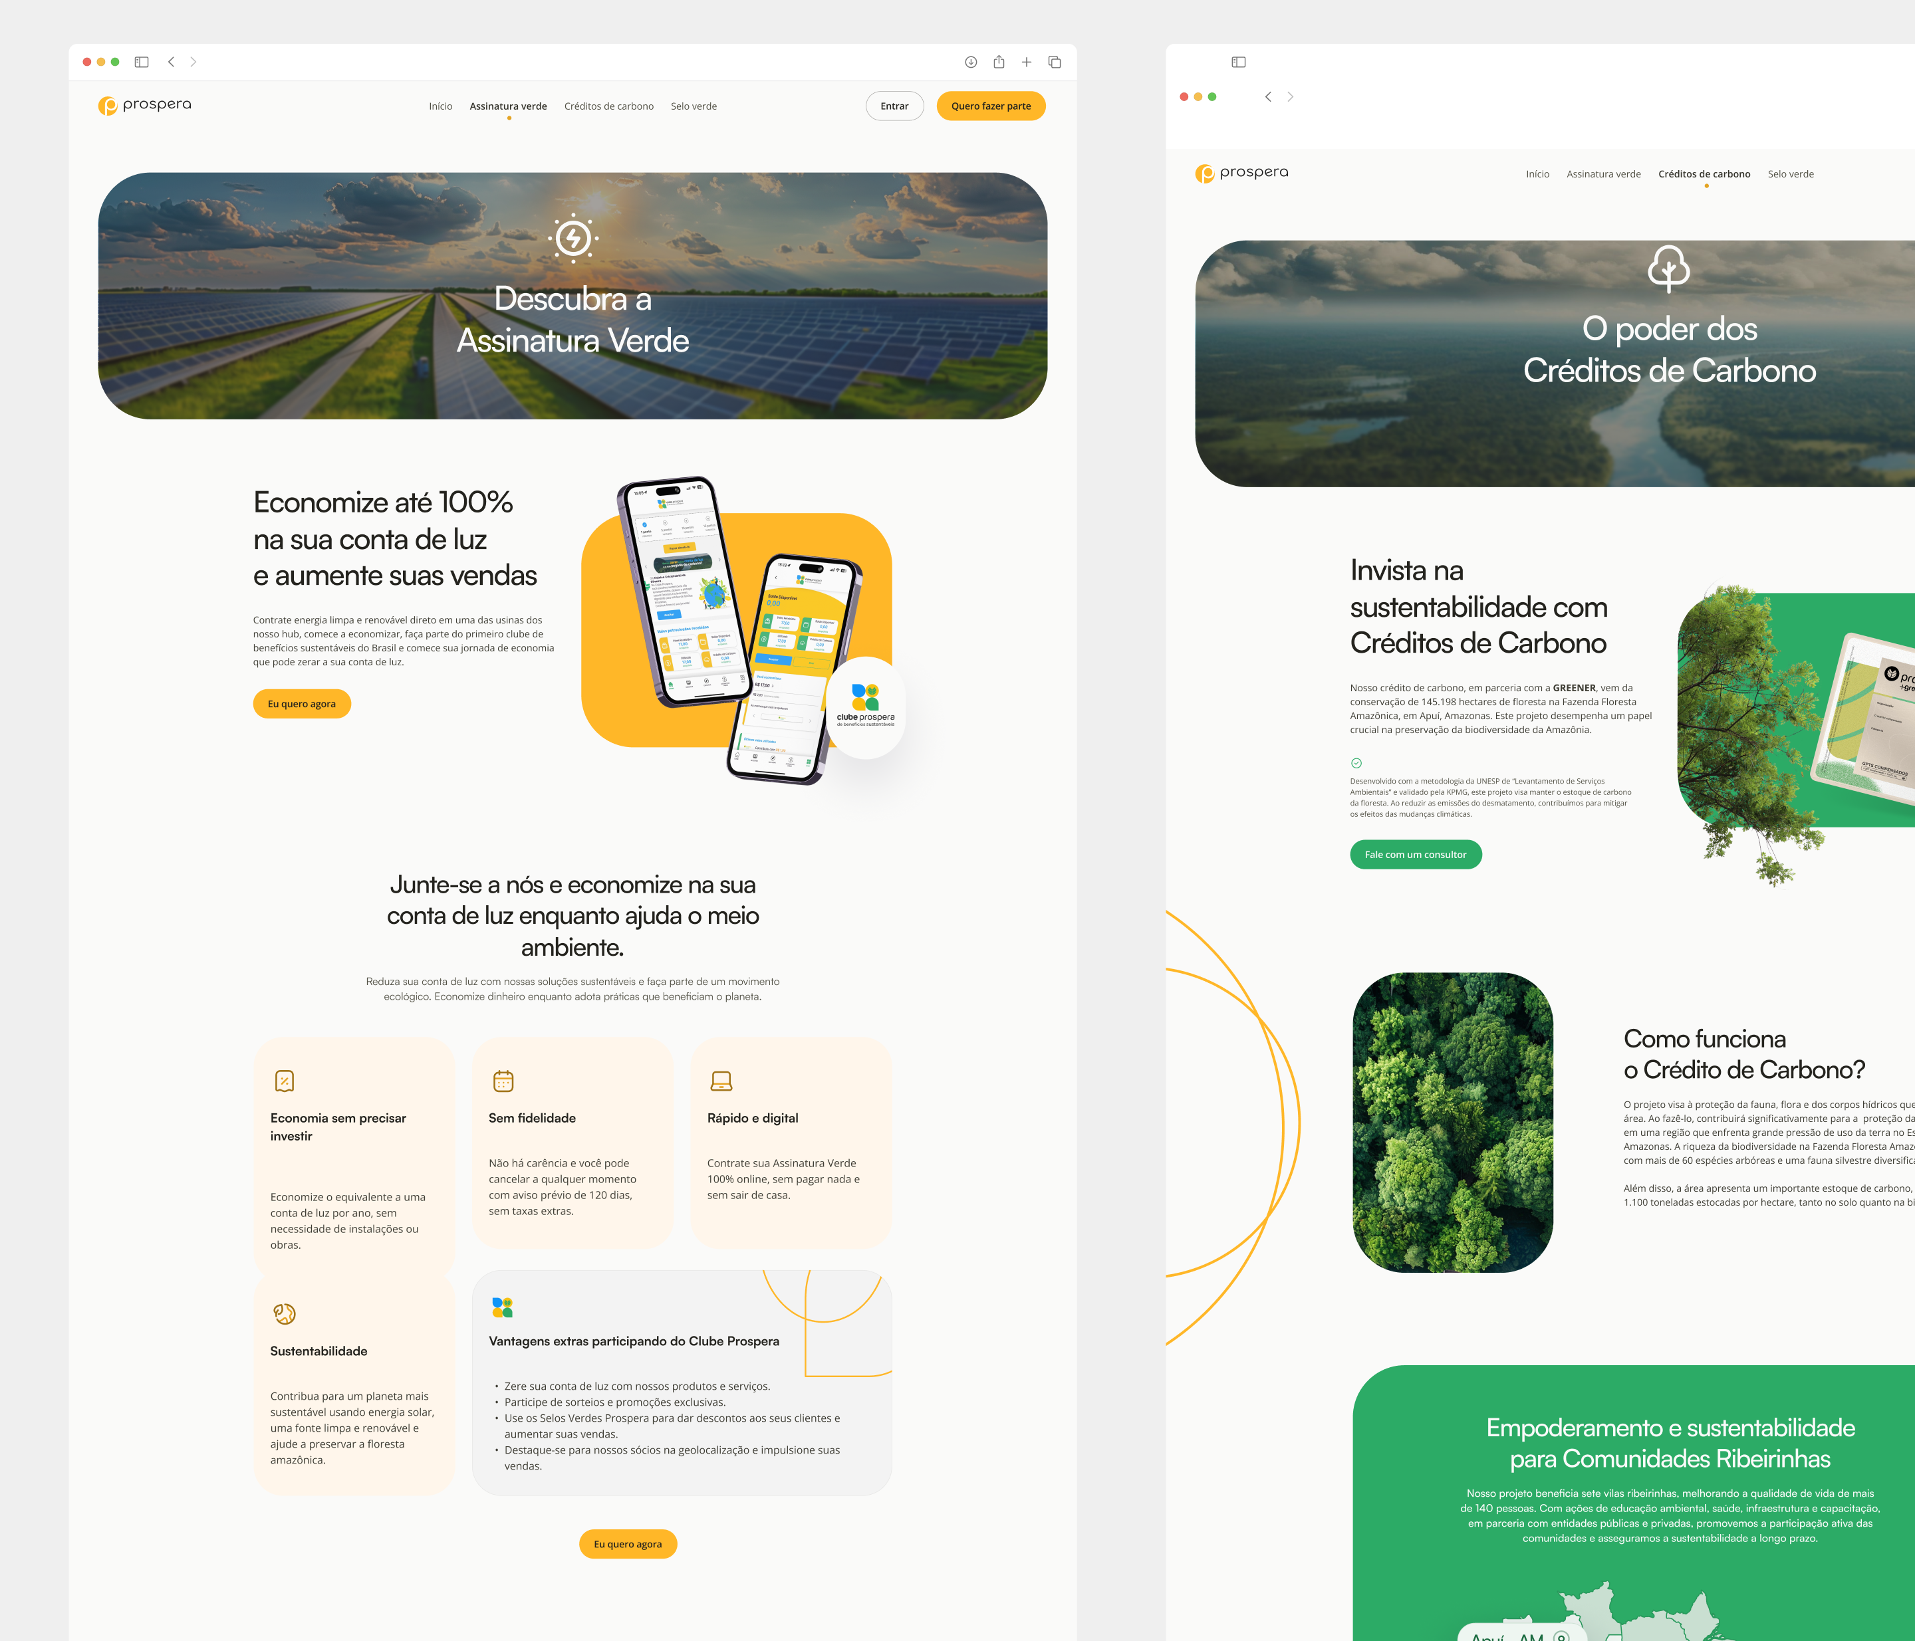The width and height of the screenshot is (1915, 1641).
Task: Click Clube Prospera icon on Vantagens card
Action: click(x=503, y=1307)
